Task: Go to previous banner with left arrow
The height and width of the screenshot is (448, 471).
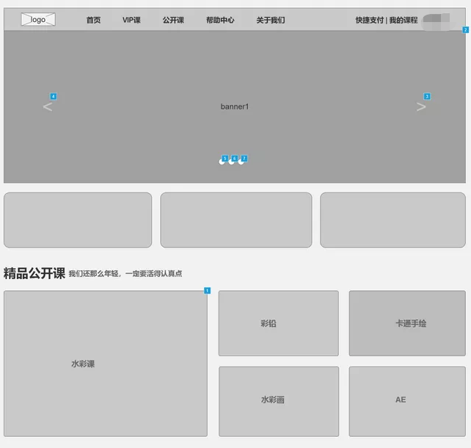Action: (48, 106)
